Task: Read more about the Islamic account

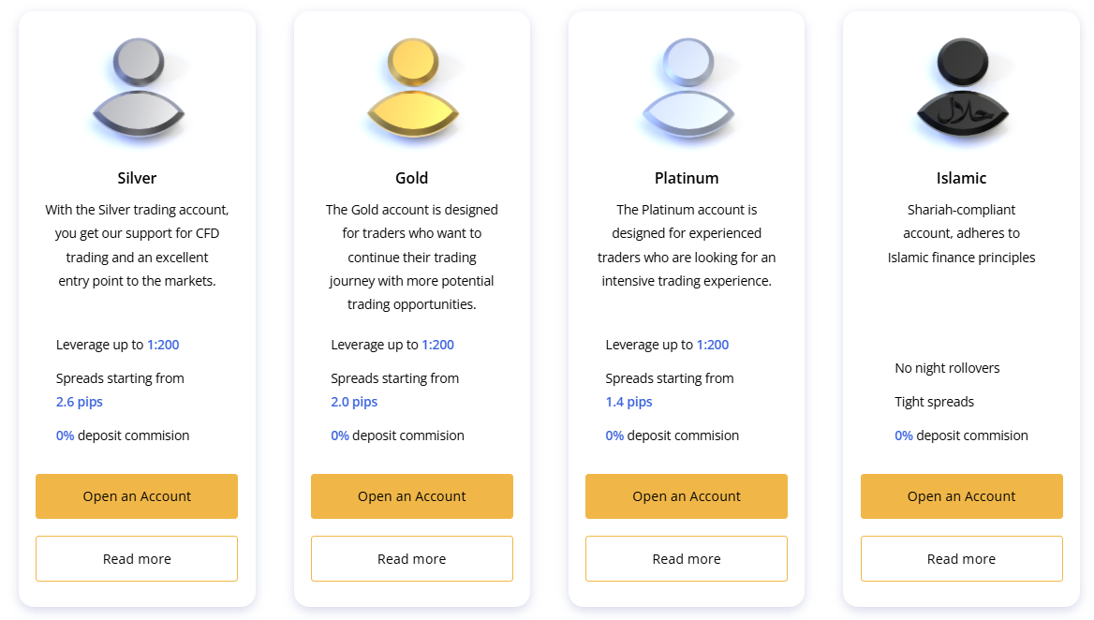Action: coord(962,559)
